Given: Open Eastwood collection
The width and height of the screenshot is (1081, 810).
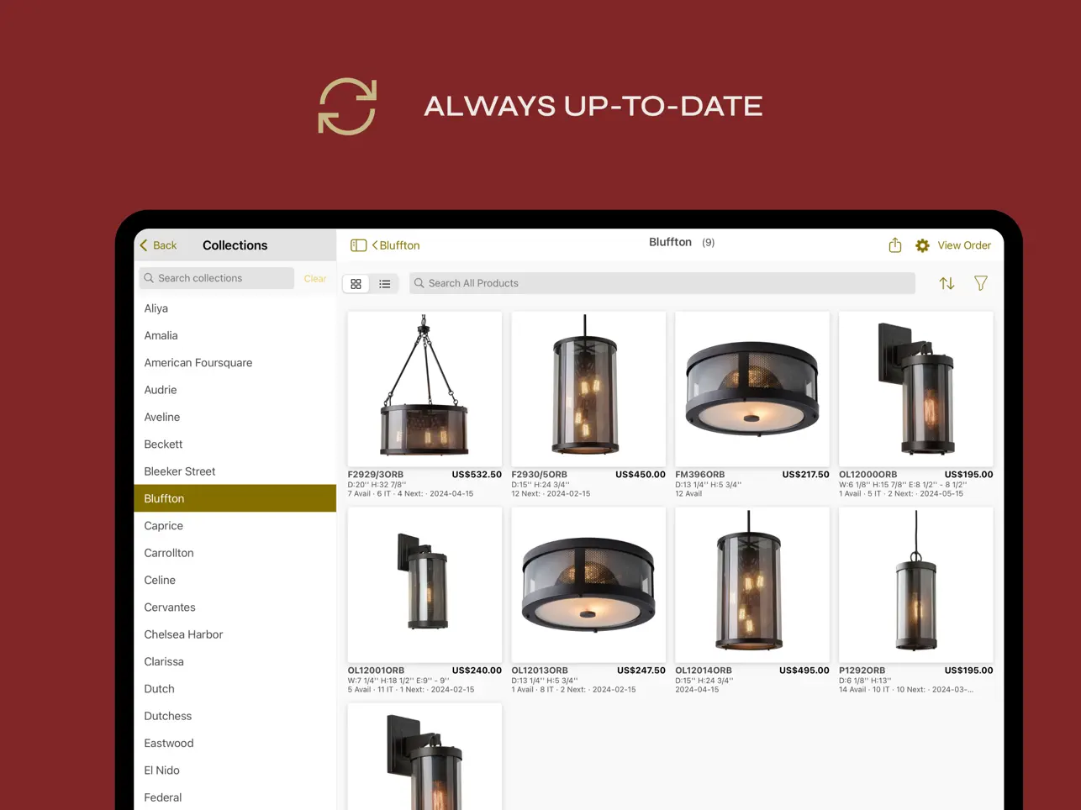Looking at the screenshot, I should 235,743.
